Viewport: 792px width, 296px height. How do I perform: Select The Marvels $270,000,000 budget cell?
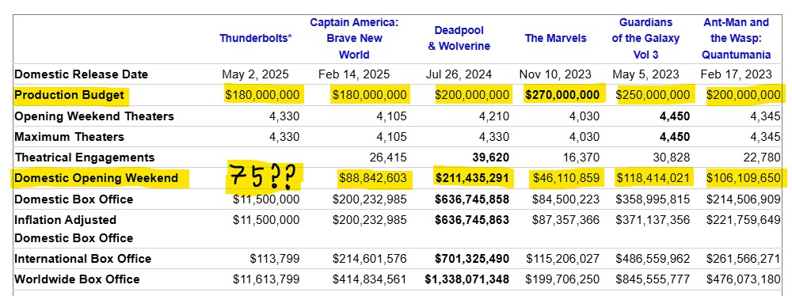coord(562,95)
